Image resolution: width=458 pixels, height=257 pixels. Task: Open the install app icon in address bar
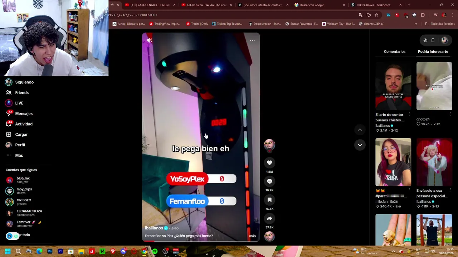point(369,15)
